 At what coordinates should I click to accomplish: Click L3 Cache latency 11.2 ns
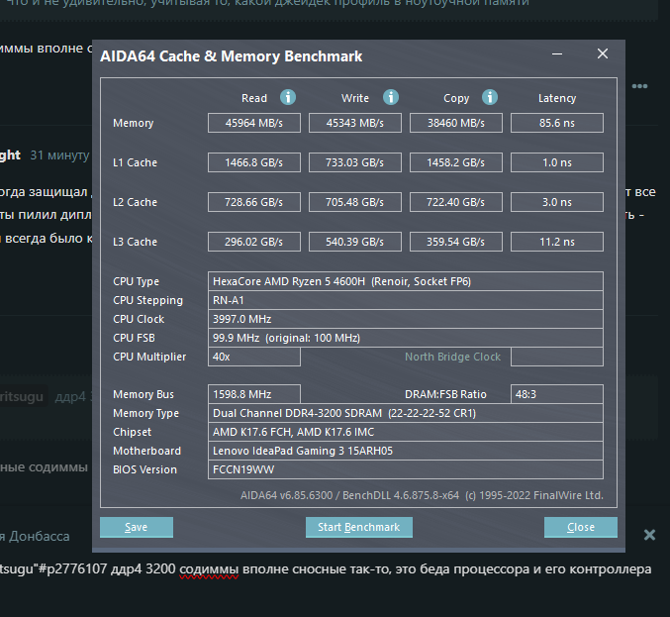557,242
